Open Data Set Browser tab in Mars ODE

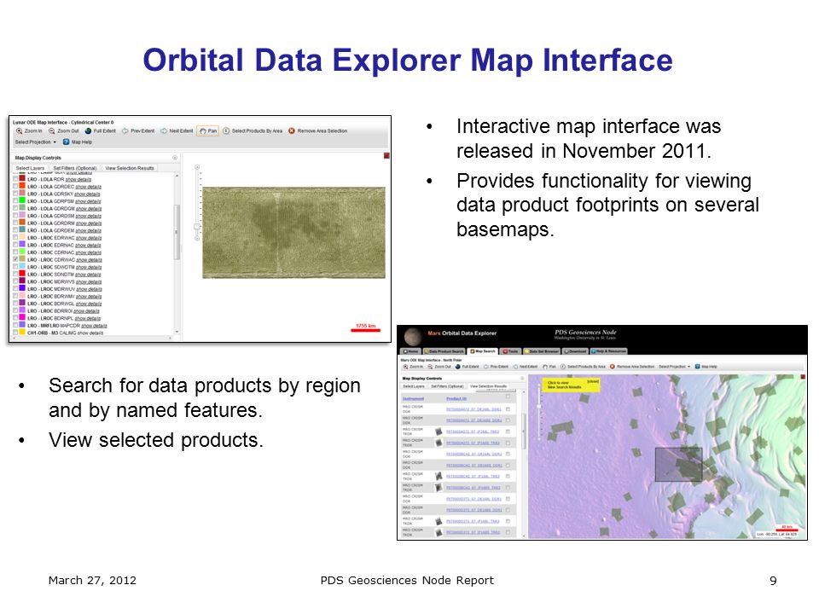click(543, 351)
